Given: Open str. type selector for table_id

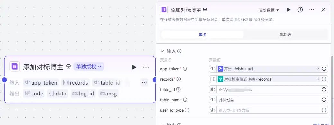Looking at the screenshot, I should tap(213, 89).
